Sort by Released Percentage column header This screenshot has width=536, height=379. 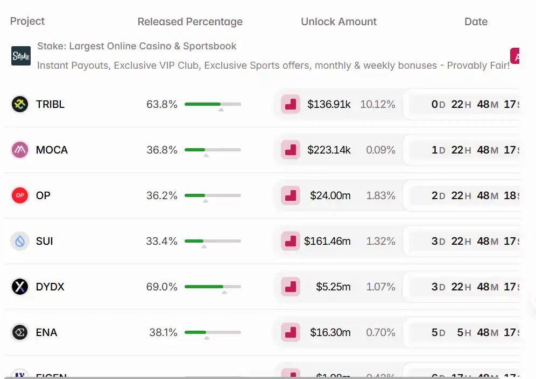click(190, 22)
